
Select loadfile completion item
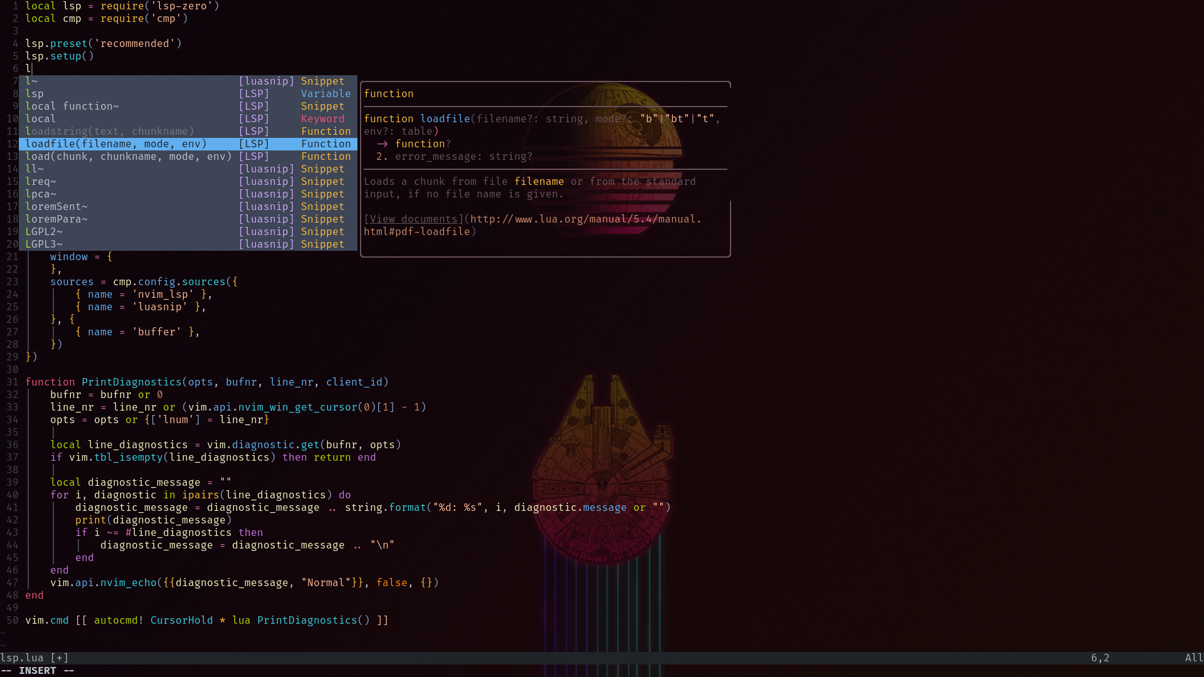(116, 144)
